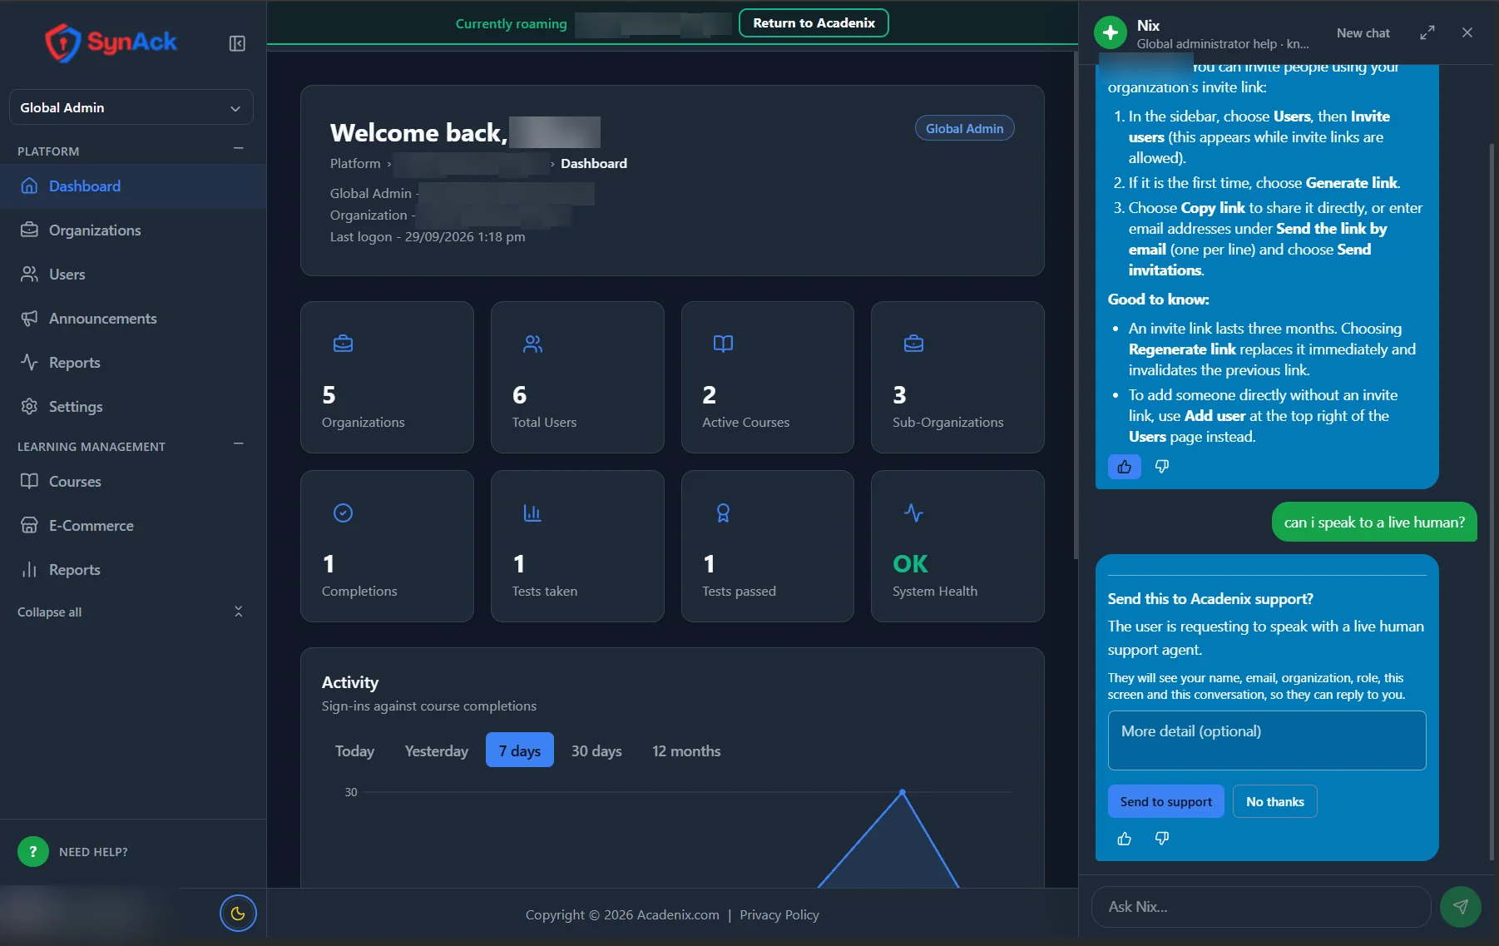Click the Tests taken chart icon
The height and width of the screenshot is (946, 1499).
pyautogui.click(x=532, y=513)
